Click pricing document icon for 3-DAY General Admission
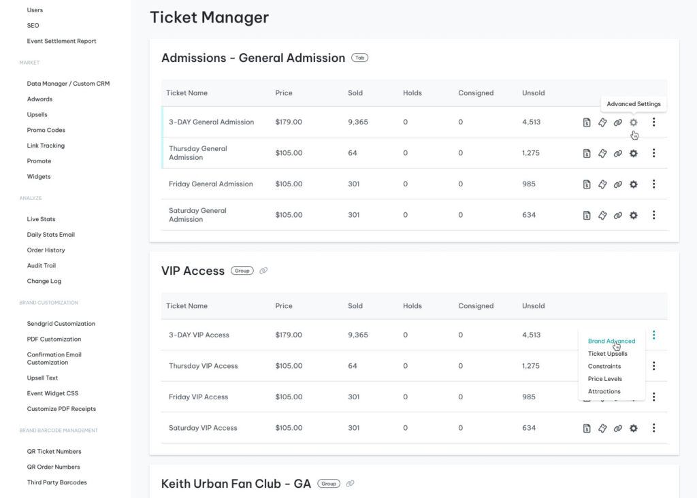This screenshot has height=498, width=697. coord(586,122)
